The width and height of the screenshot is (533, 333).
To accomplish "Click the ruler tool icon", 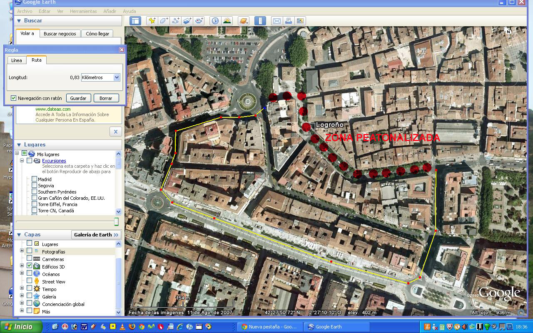I will (x=260, y=21).
